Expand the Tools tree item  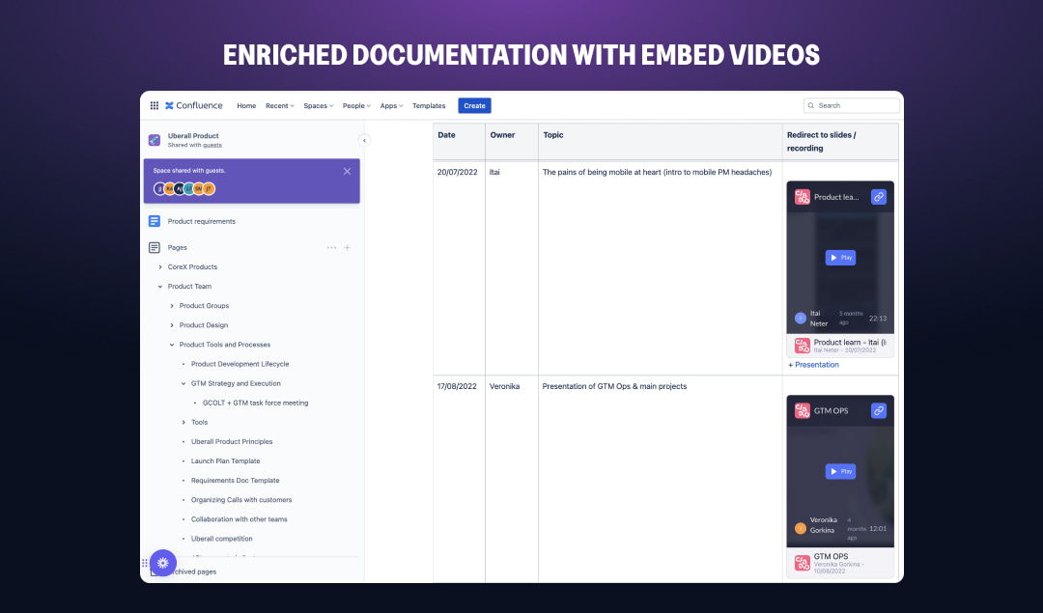[183, 422]
